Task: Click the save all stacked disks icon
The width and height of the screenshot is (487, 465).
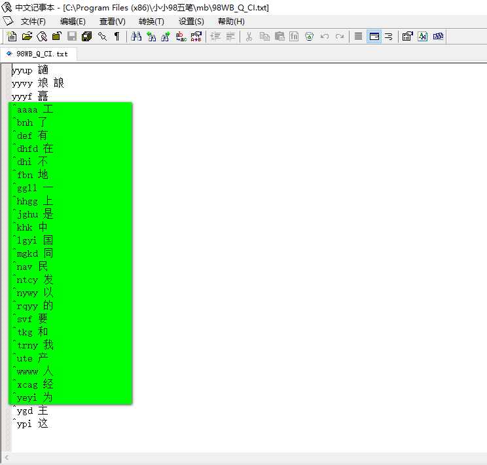Action: pos(86,37)
